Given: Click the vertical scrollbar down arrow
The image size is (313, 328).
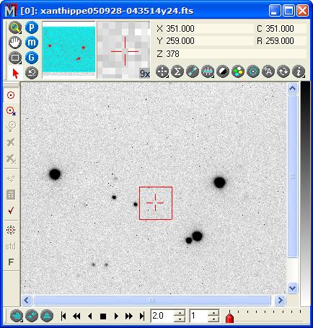Looking at the screenshot, I should 293,288.
